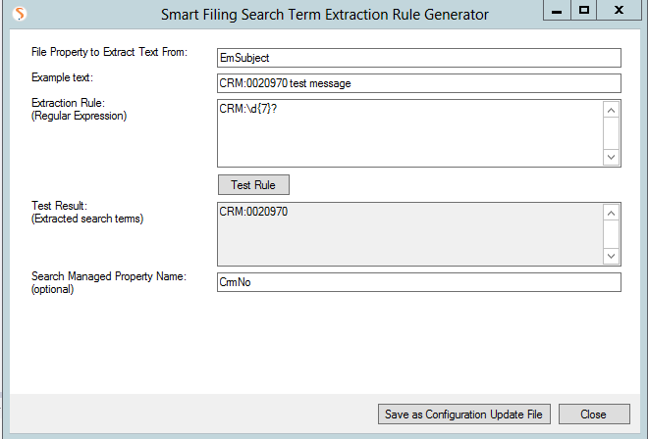This screenshot has height=439, width=648.
Task: Click the up arrow in Test Result scrollbar
Action: pyautogui.click(x=612, y=213)
